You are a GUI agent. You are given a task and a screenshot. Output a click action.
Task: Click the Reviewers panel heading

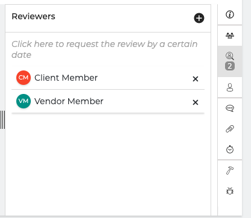(33, 16)
